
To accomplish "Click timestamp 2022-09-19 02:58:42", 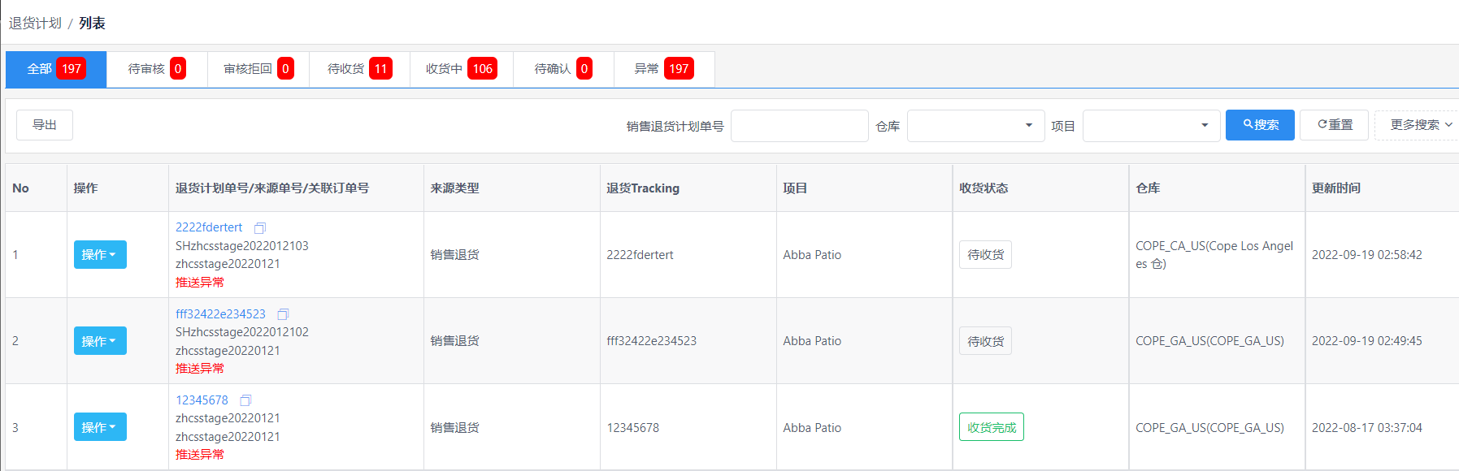I will point(1367,255).
